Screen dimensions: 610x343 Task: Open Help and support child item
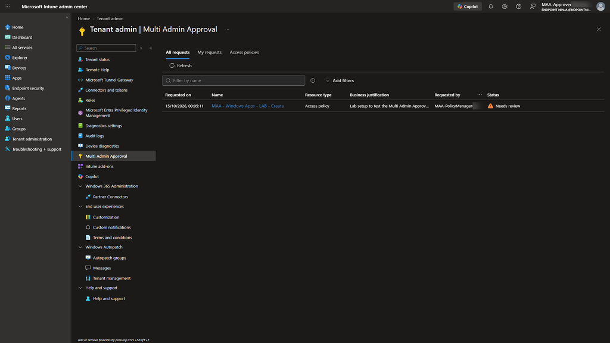(x=109, y=299)
